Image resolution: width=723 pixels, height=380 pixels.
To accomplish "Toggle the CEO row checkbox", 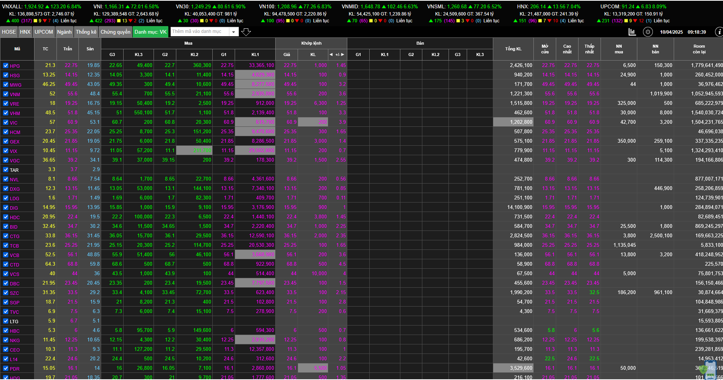I will point(6,349).
